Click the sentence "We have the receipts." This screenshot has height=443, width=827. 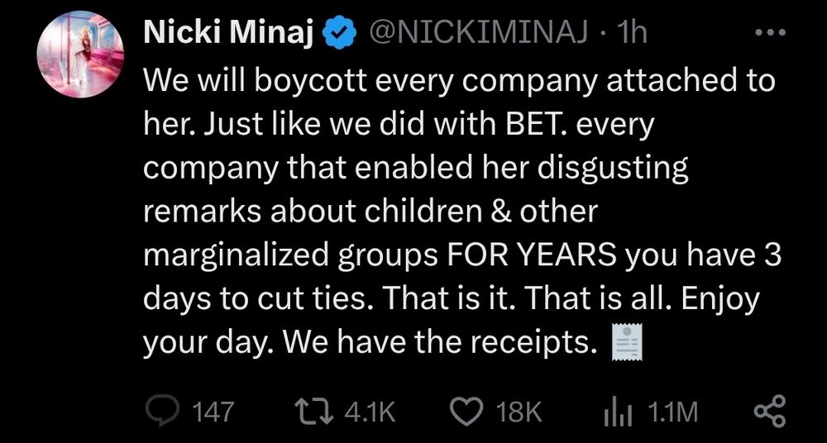440,341
